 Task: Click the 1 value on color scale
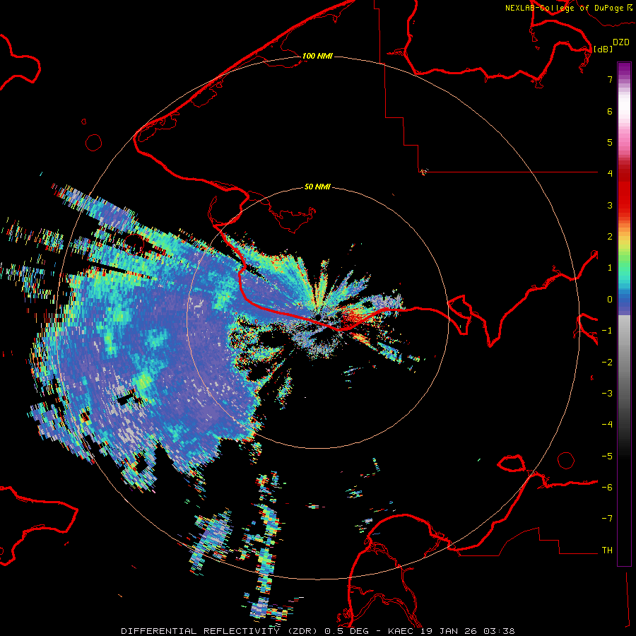point(610,268)
